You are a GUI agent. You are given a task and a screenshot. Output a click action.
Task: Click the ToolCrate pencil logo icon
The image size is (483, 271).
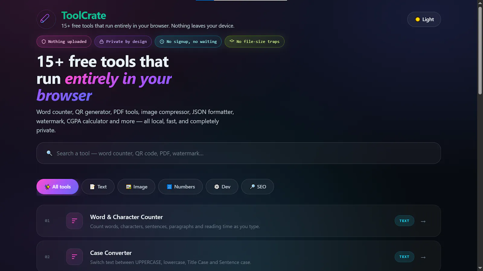46,19
